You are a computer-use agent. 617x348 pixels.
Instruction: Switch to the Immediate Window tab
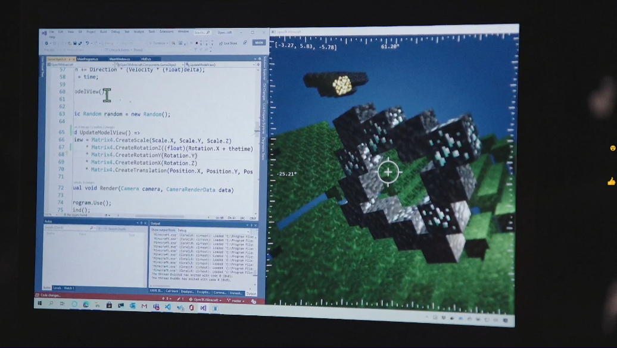[x=236, y=293]
